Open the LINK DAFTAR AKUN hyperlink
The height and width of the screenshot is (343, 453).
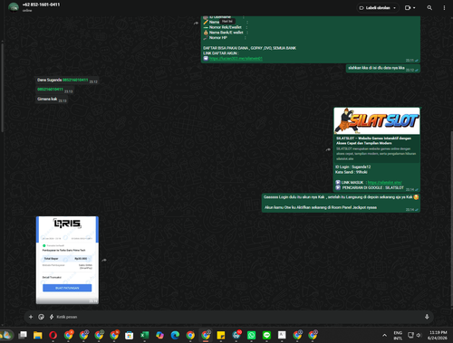tap(236, 59)
